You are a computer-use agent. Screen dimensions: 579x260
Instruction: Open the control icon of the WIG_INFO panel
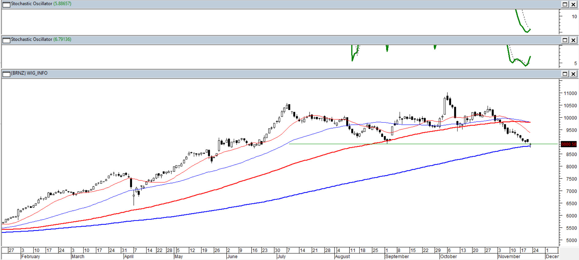pos(6,74)
